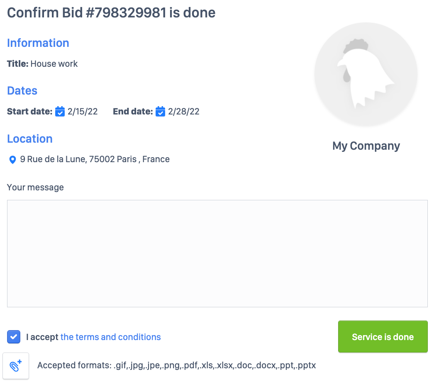Click the Location section heading

coord(30,139)
